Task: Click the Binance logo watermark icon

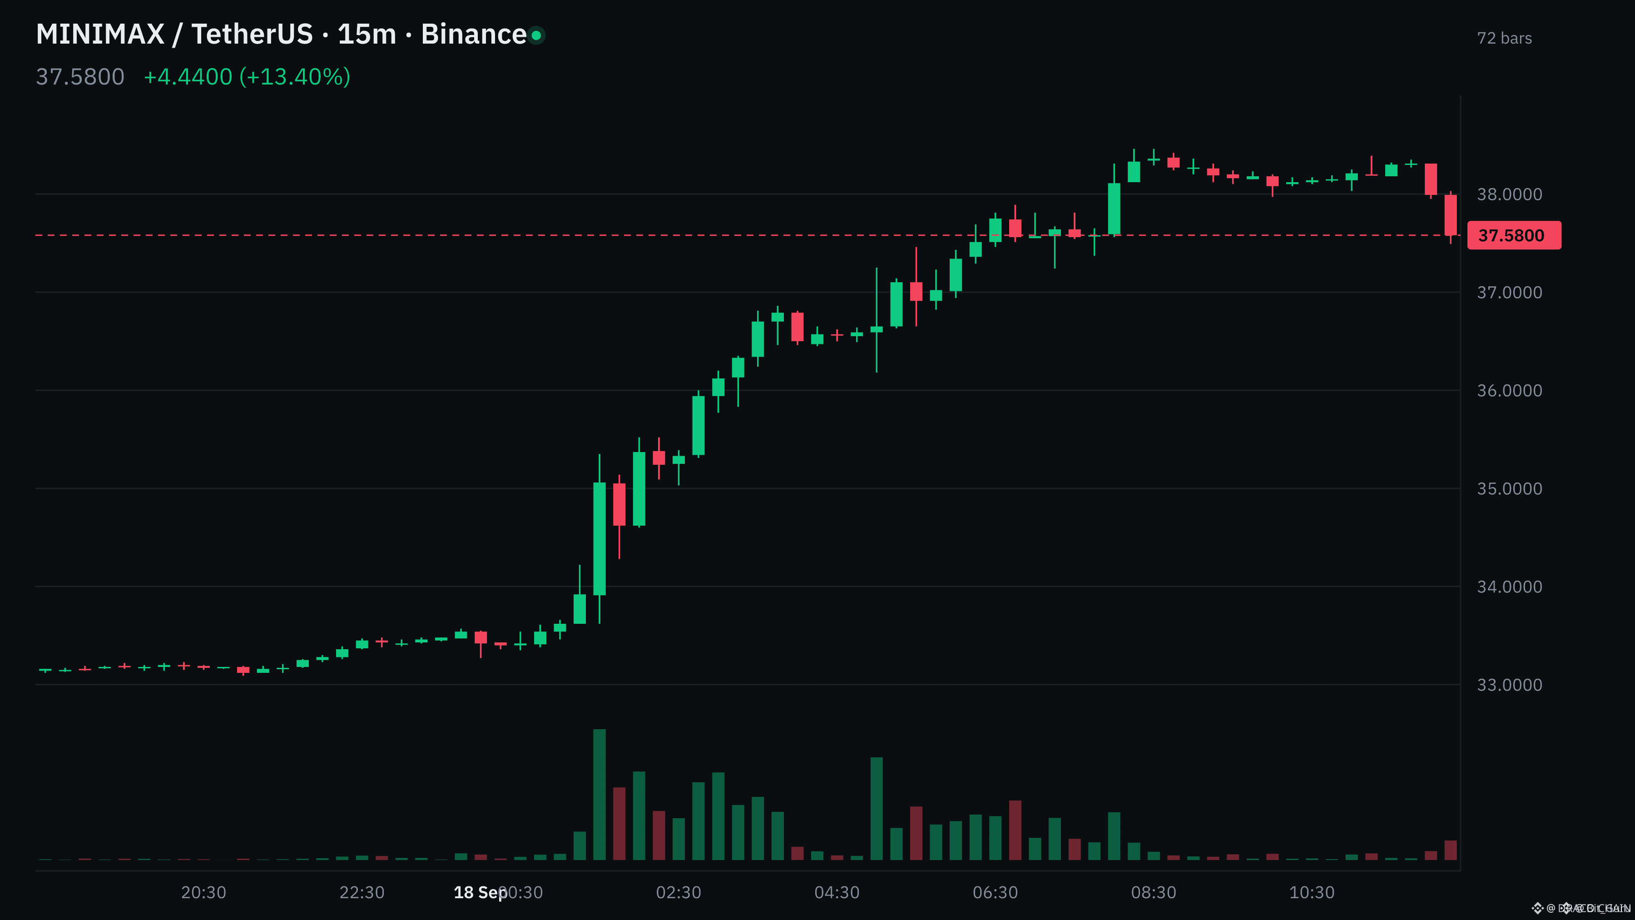Action: point(1537,909)
